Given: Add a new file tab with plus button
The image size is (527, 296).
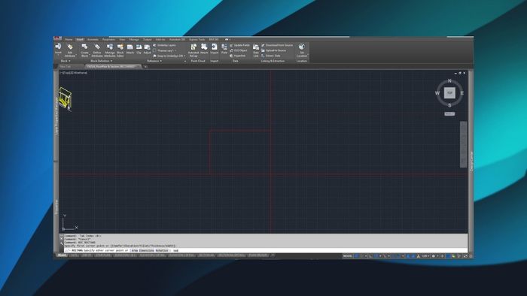Looking at the screenshot, I should tap(145, 67).
